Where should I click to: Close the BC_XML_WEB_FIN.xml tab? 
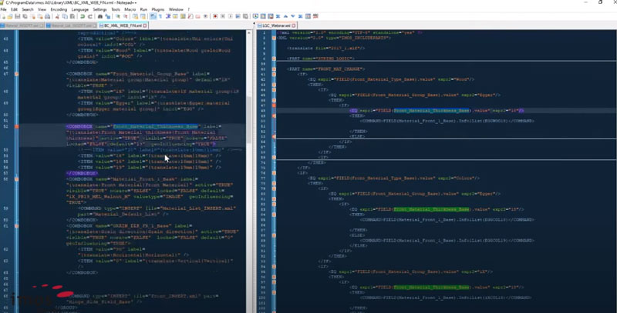coord(145,25)
